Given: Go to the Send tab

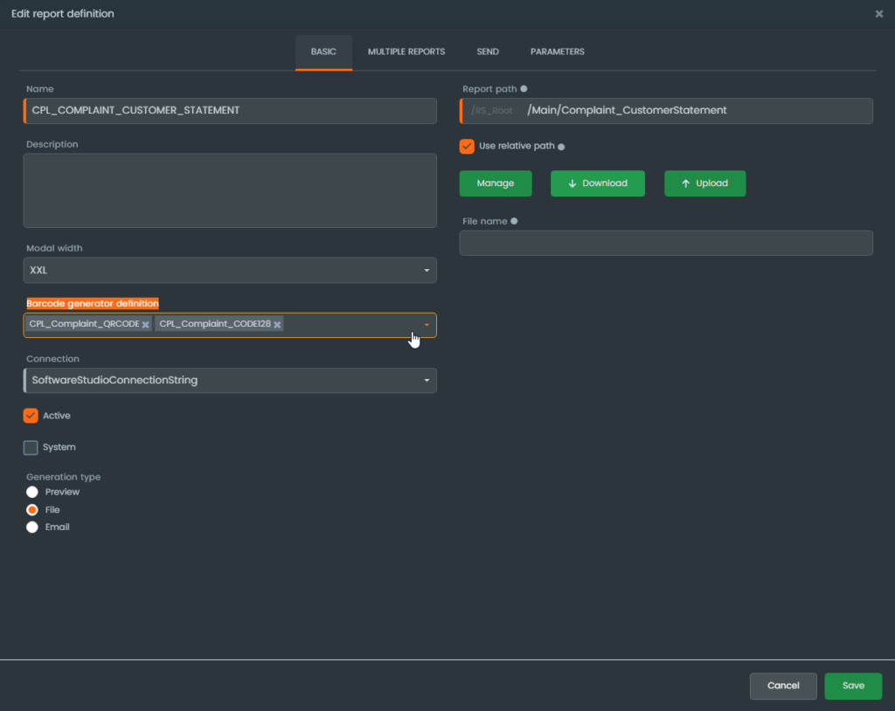Looking at the screenshot, I should tap(488, 52).
